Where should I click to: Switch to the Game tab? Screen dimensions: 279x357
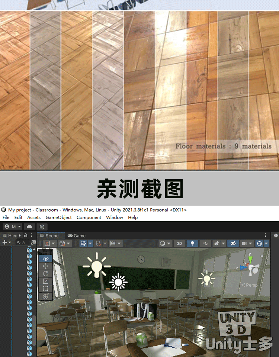point(77,235)
